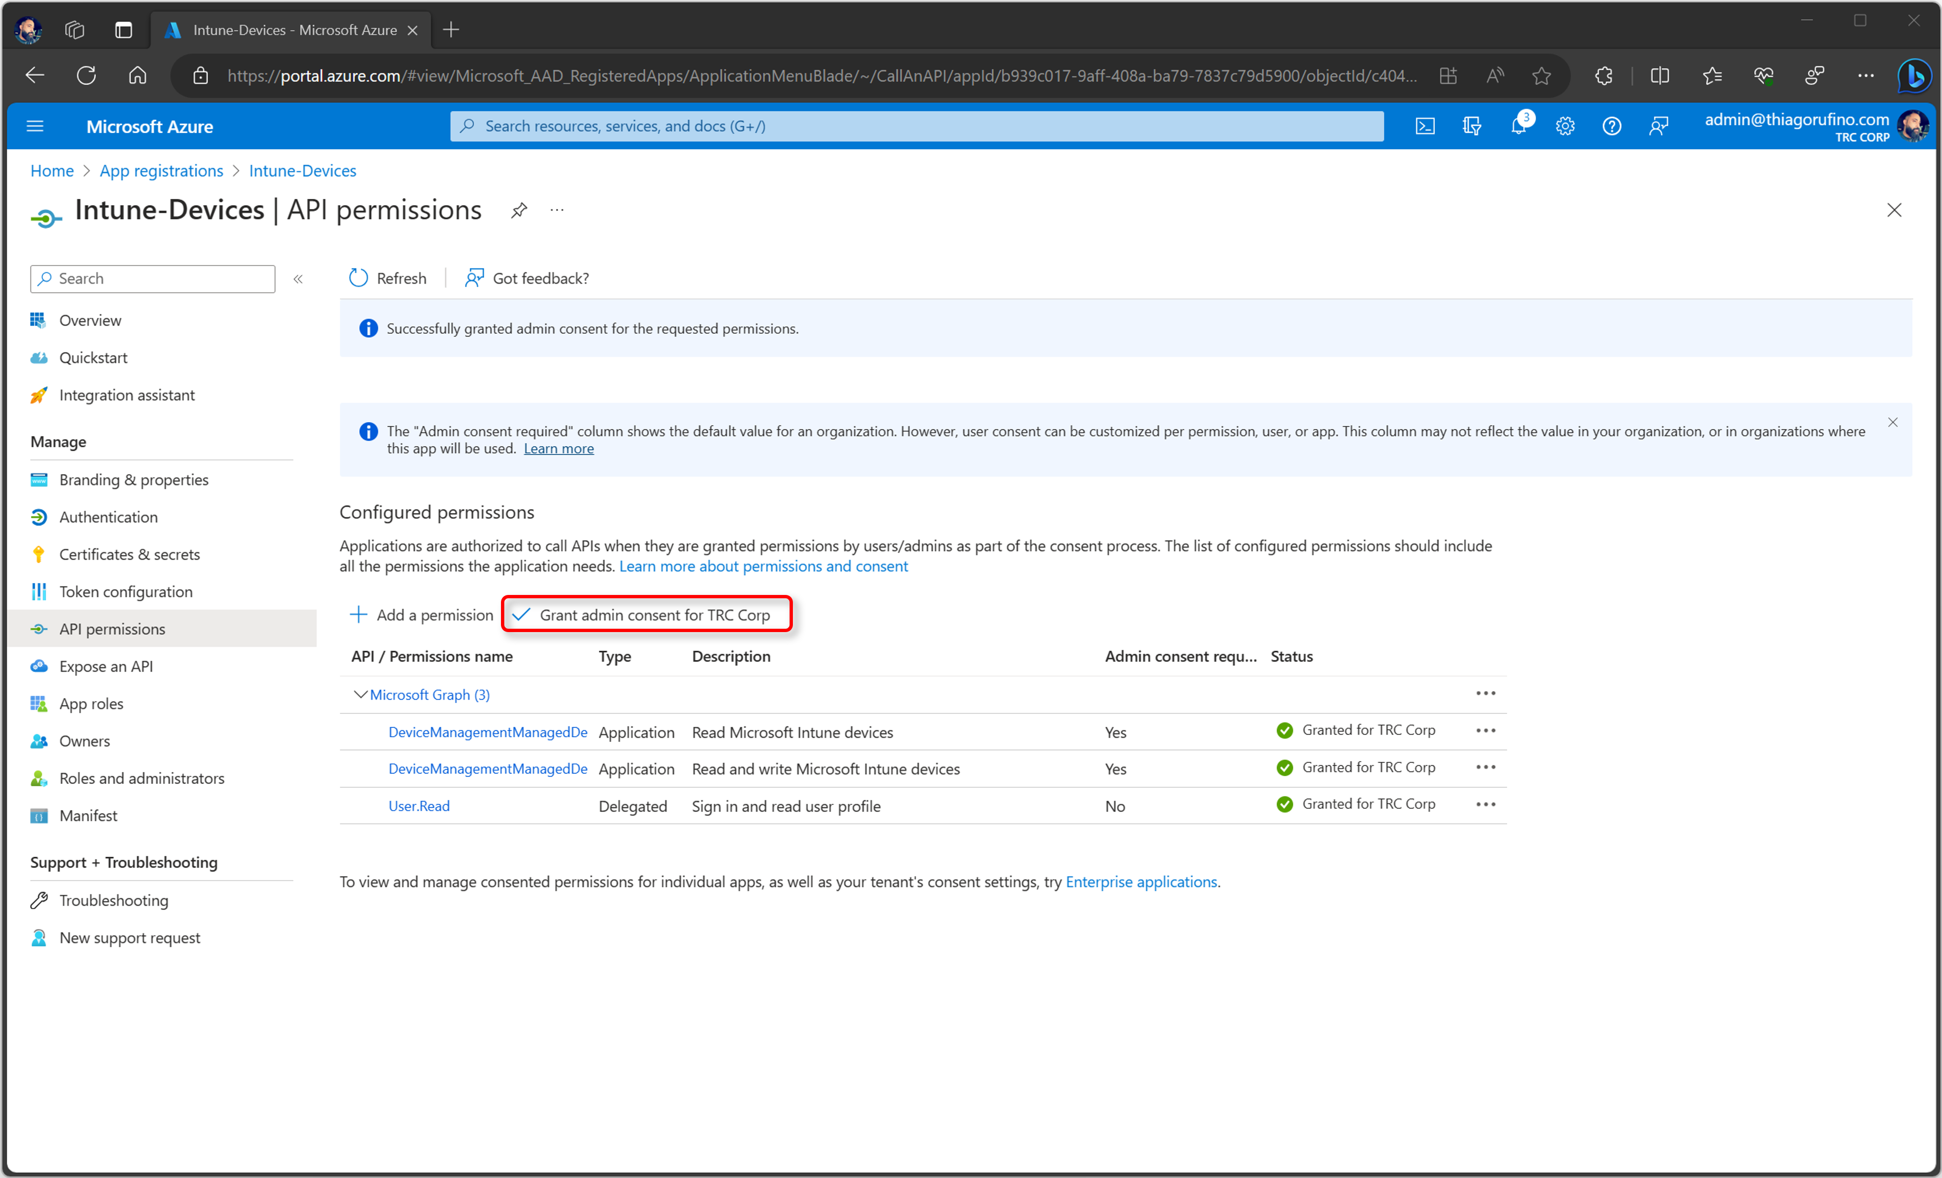Open Integration assistant
This screenshot has width=1942, height=1178.
pos(127,395)
